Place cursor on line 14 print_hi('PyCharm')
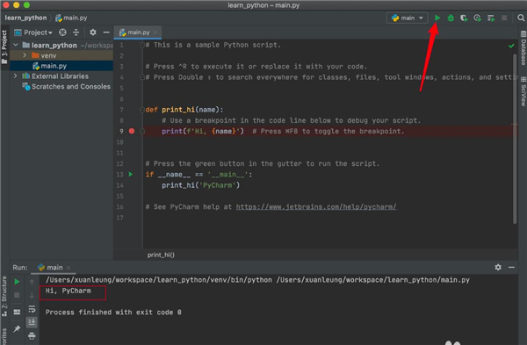 click(200, 185)
